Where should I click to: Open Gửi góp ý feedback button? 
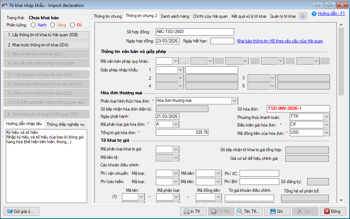coord(21,211)
